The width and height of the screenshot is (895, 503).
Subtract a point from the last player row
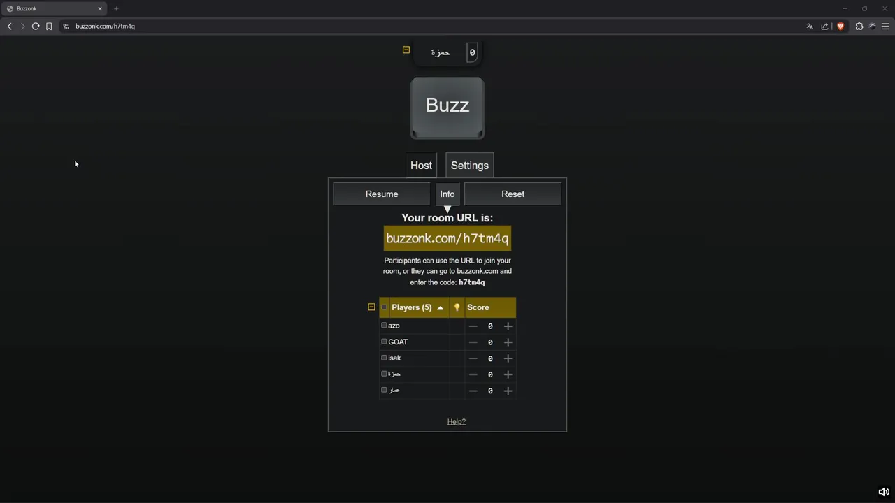point(473,391)
